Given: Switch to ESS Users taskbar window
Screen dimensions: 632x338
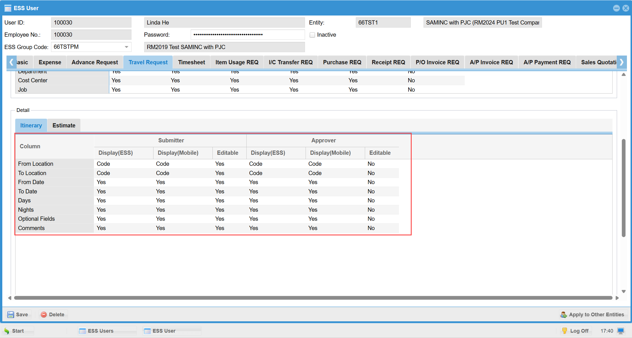Looking at the screenshot, I should tap(107, 331).
